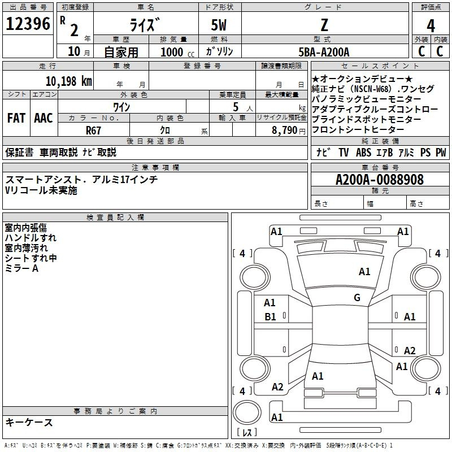
Task: Select the vehicle history 自家用
Action: (x=121, y=52)
